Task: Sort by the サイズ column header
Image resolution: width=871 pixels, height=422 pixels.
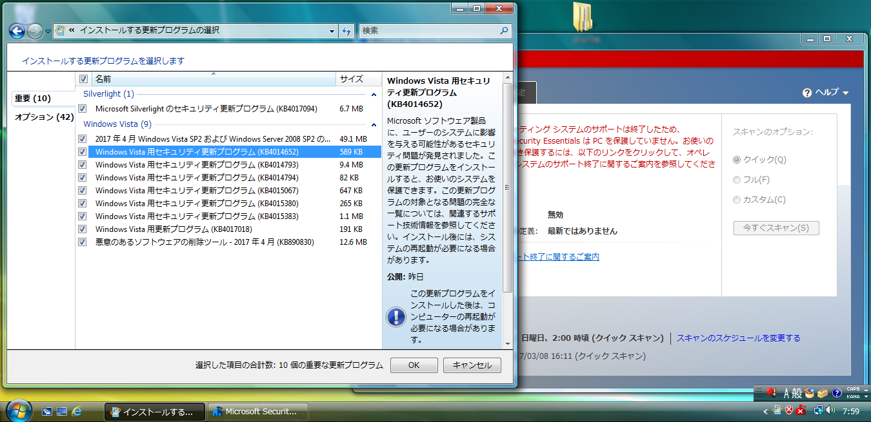Action: tap(359, 79)
